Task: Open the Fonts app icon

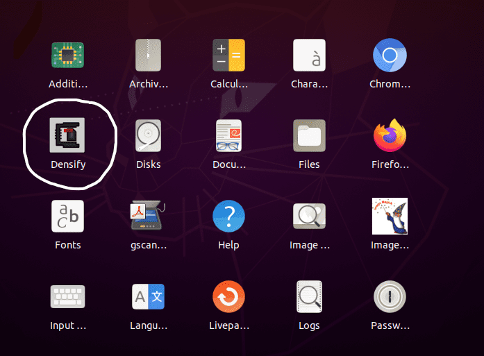Action: [x=67, y=216]
